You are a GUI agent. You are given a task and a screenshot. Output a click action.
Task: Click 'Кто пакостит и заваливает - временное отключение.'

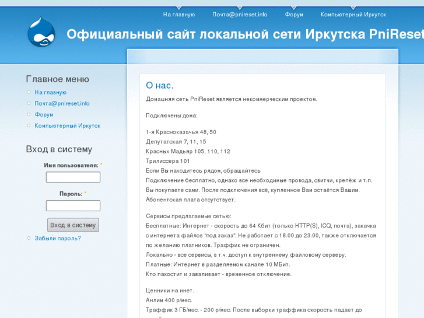click(219, 274)
